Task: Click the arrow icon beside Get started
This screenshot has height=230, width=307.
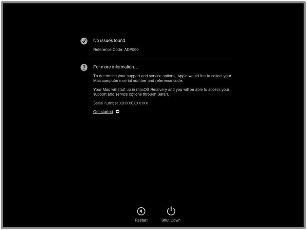Action: tap(117, 112)
